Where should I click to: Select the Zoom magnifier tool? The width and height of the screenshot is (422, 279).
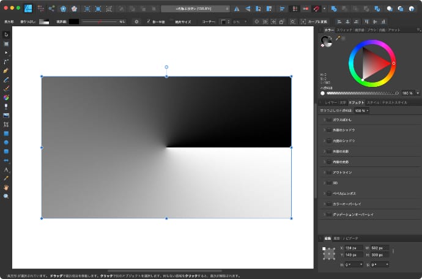[6, 196]
